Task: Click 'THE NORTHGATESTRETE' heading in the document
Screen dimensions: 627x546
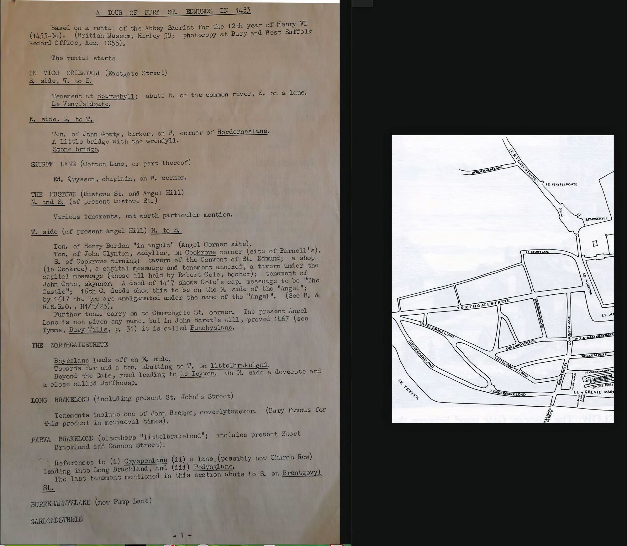Action: tap(70, 345)
